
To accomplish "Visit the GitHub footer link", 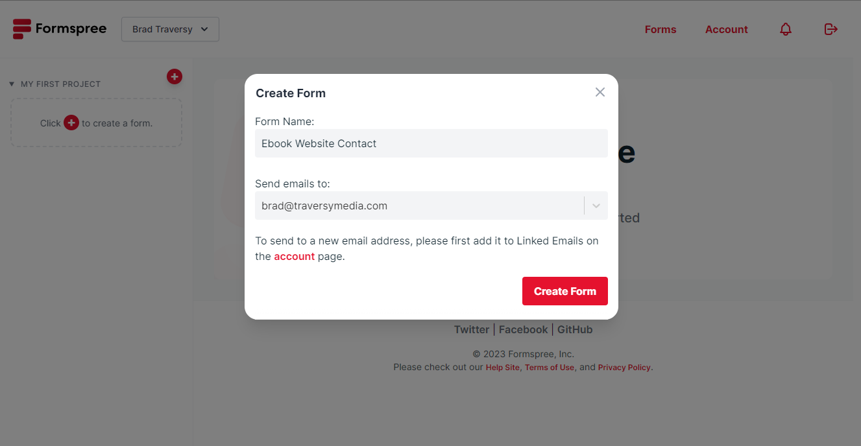I will point(575,329).
